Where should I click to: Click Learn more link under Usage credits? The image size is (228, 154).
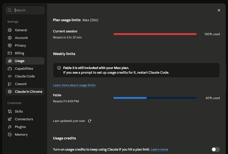[159, 149]
